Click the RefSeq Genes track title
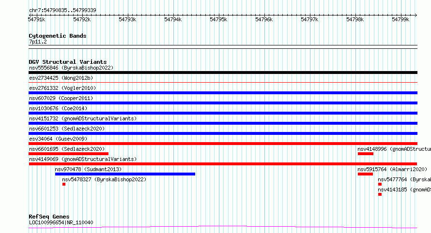431x233 pixels. pos(49,217)
